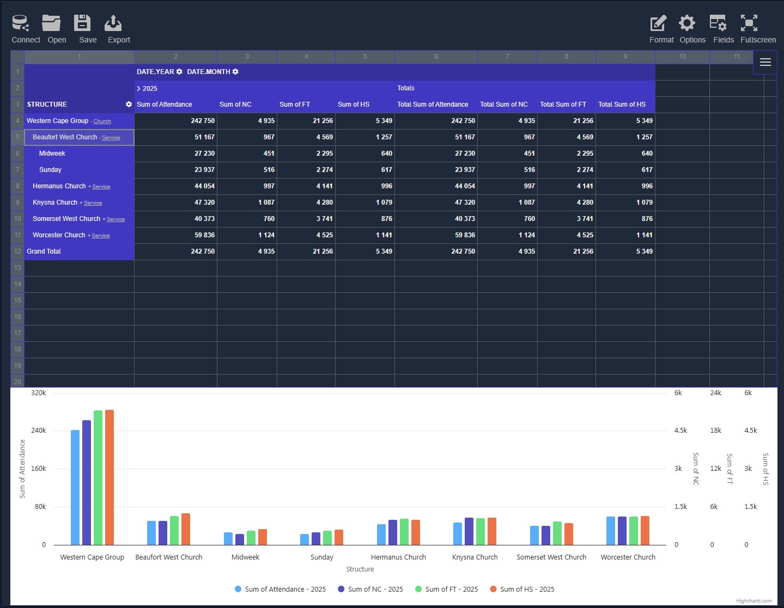784x608 pixels.
Task: Collapse Service under Beaufort West Church
Action: [x=111, y=138]
